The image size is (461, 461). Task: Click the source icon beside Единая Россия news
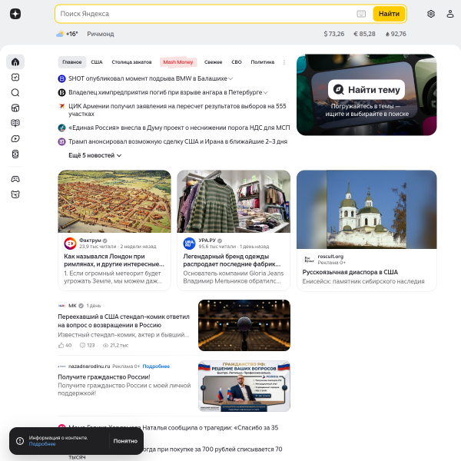click(x=61, y=128)
